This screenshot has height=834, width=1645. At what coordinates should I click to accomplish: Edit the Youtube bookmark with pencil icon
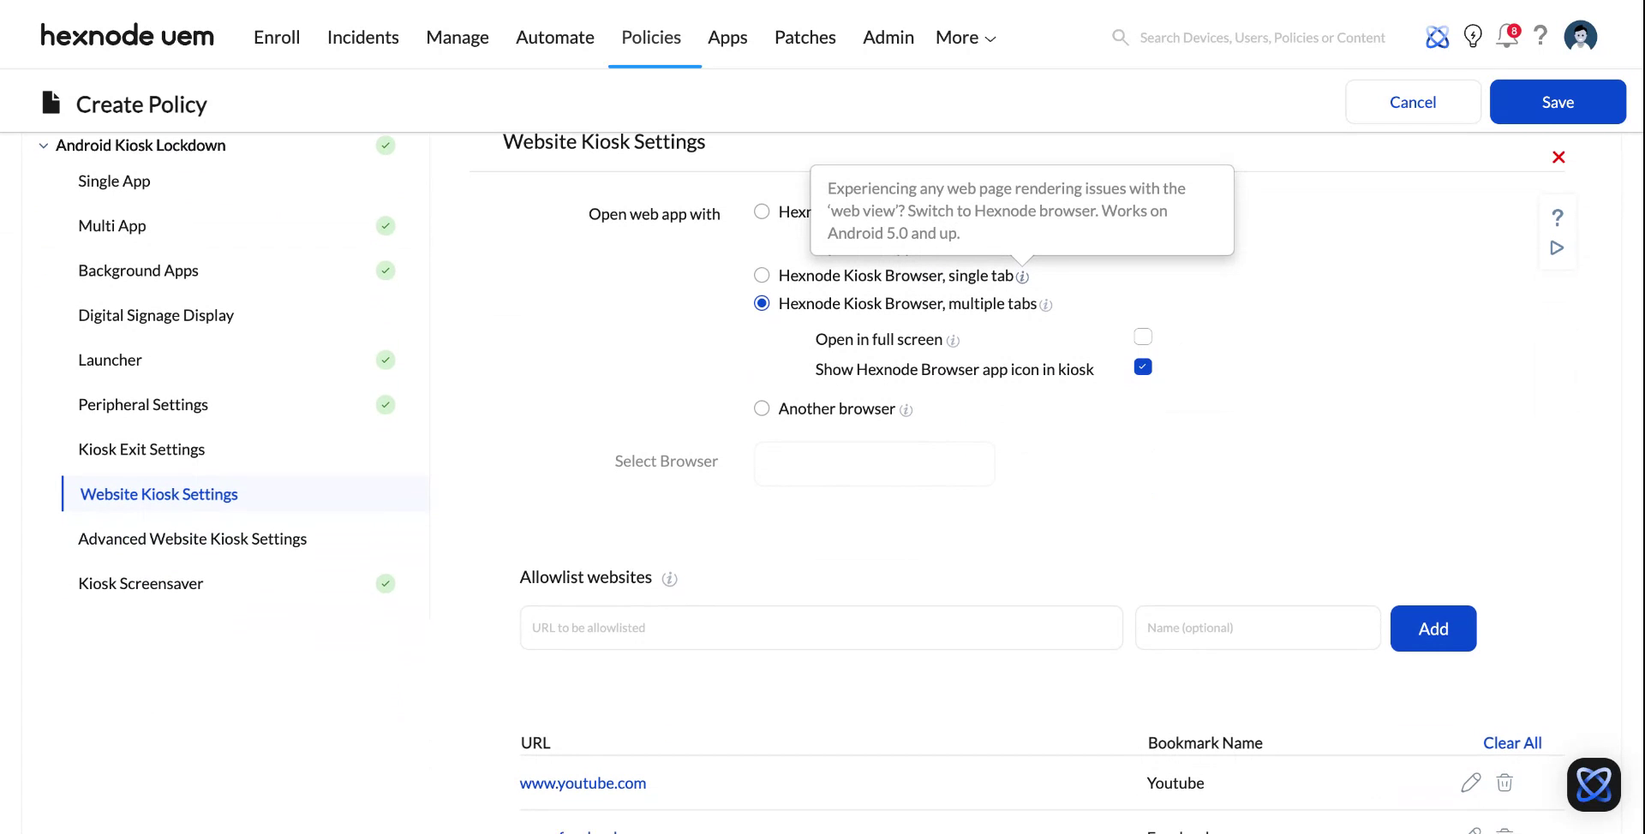coord(1471,783)
